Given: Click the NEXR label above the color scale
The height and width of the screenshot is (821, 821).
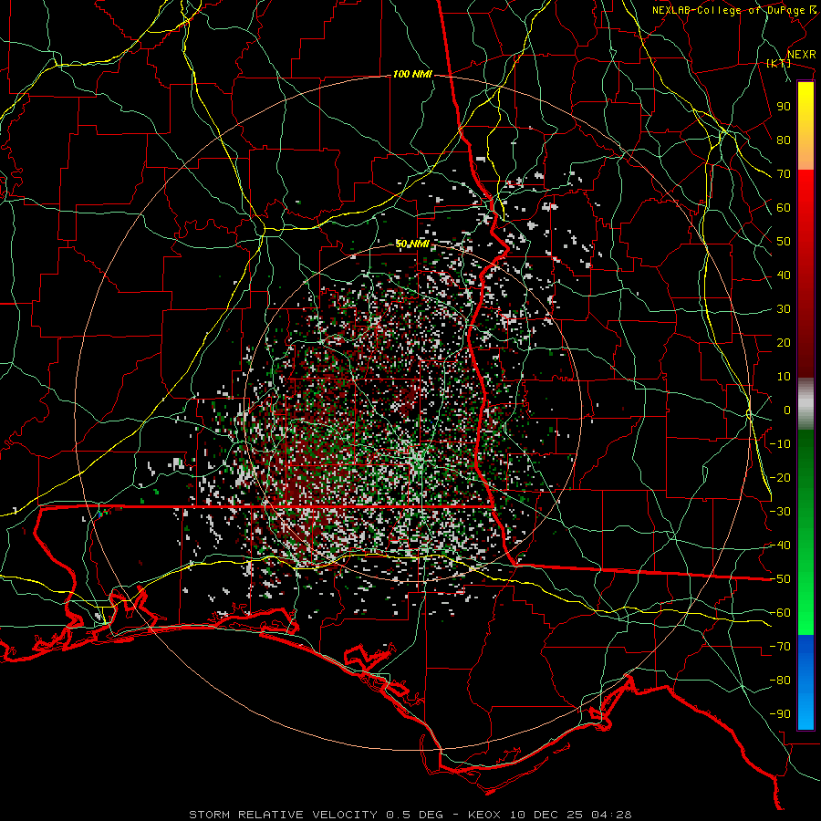Looking at the screenshot, I should click(802, 55).
